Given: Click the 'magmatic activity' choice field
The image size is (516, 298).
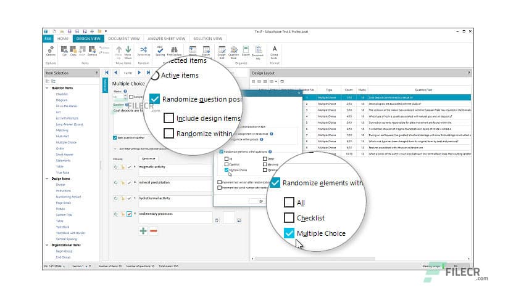Looking at the screenshot, I should pyautogui.click(x=175, y=171).
